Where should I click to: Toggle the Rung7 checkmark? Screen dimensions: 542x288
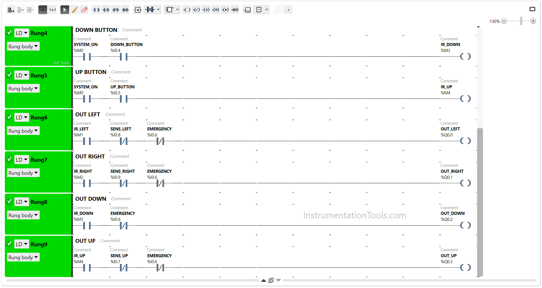pos(9,159)
